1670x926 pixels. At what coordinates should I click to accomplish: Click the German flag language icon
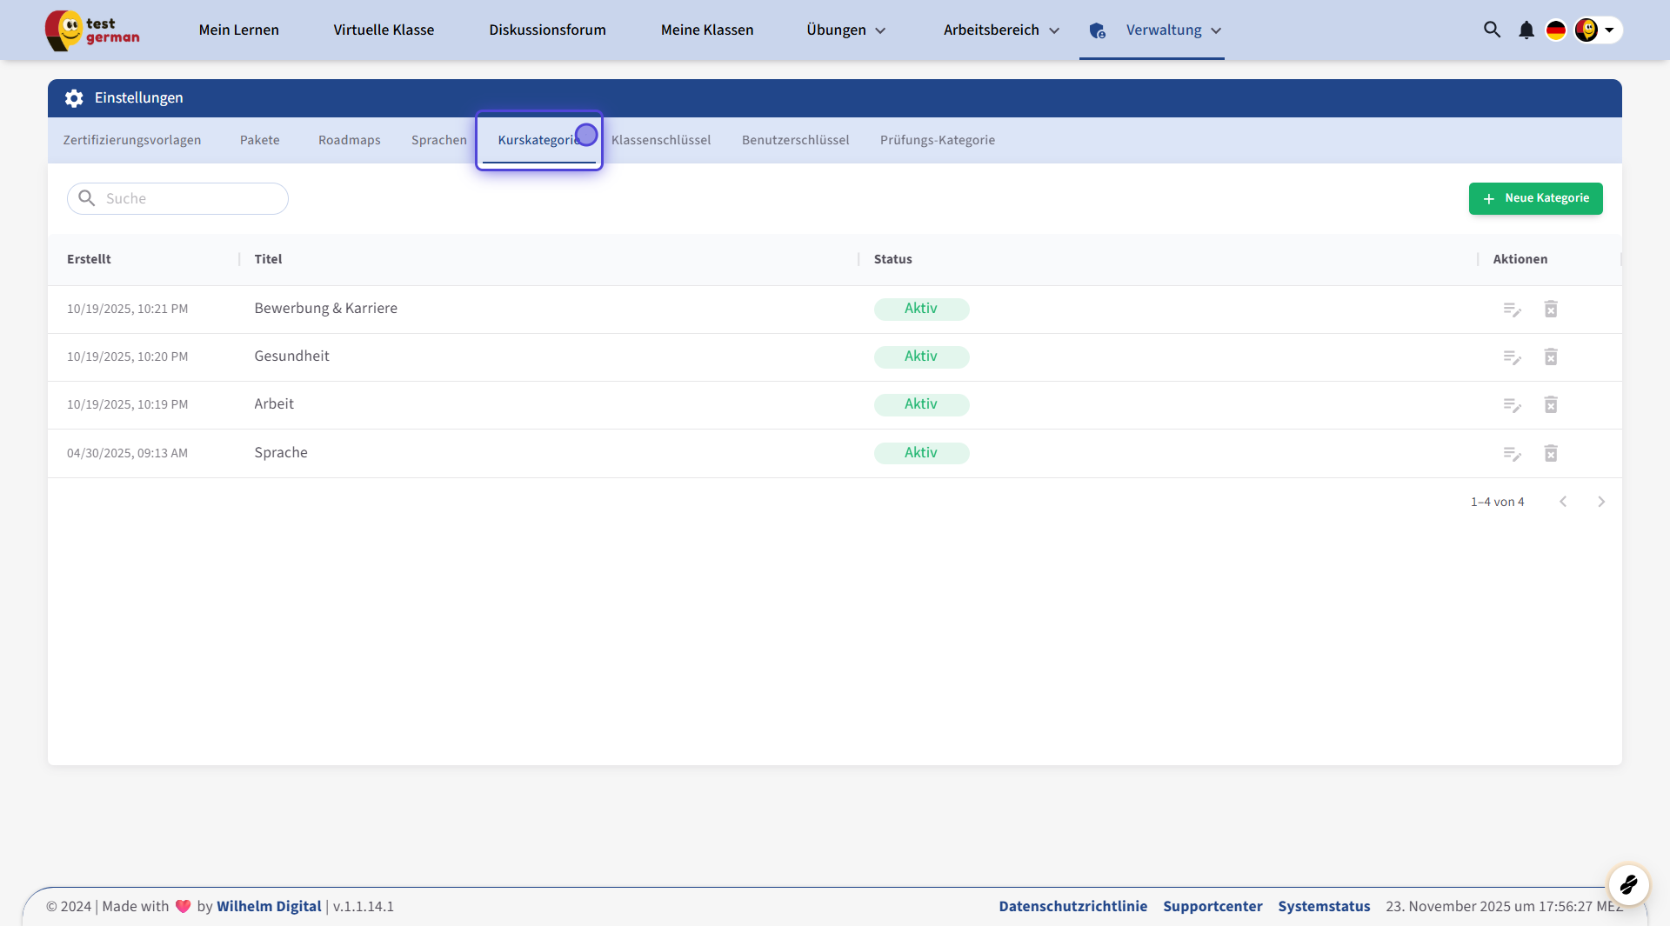pyautogui.click(x=1555, y=30)
